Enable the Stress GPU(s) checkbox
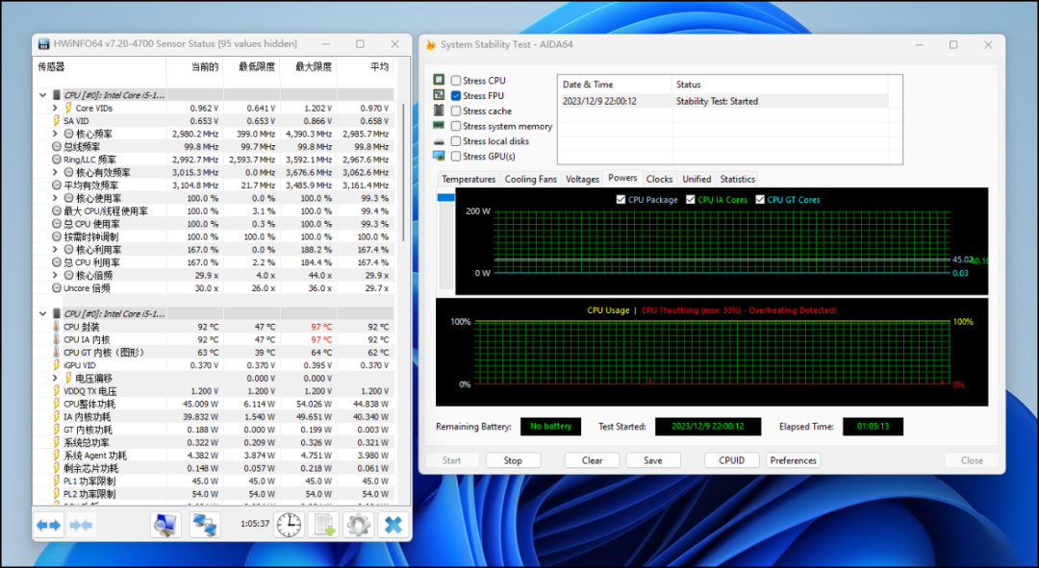 (x=456, y=157)
